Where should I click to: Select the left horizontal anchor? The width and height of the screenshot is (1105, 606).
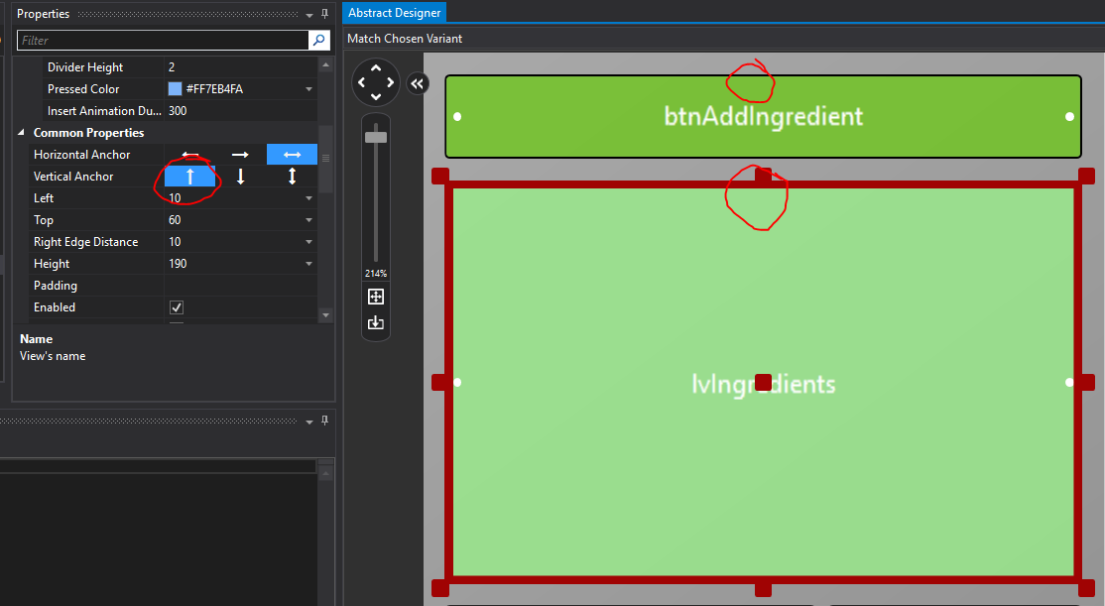pos(190,155)
